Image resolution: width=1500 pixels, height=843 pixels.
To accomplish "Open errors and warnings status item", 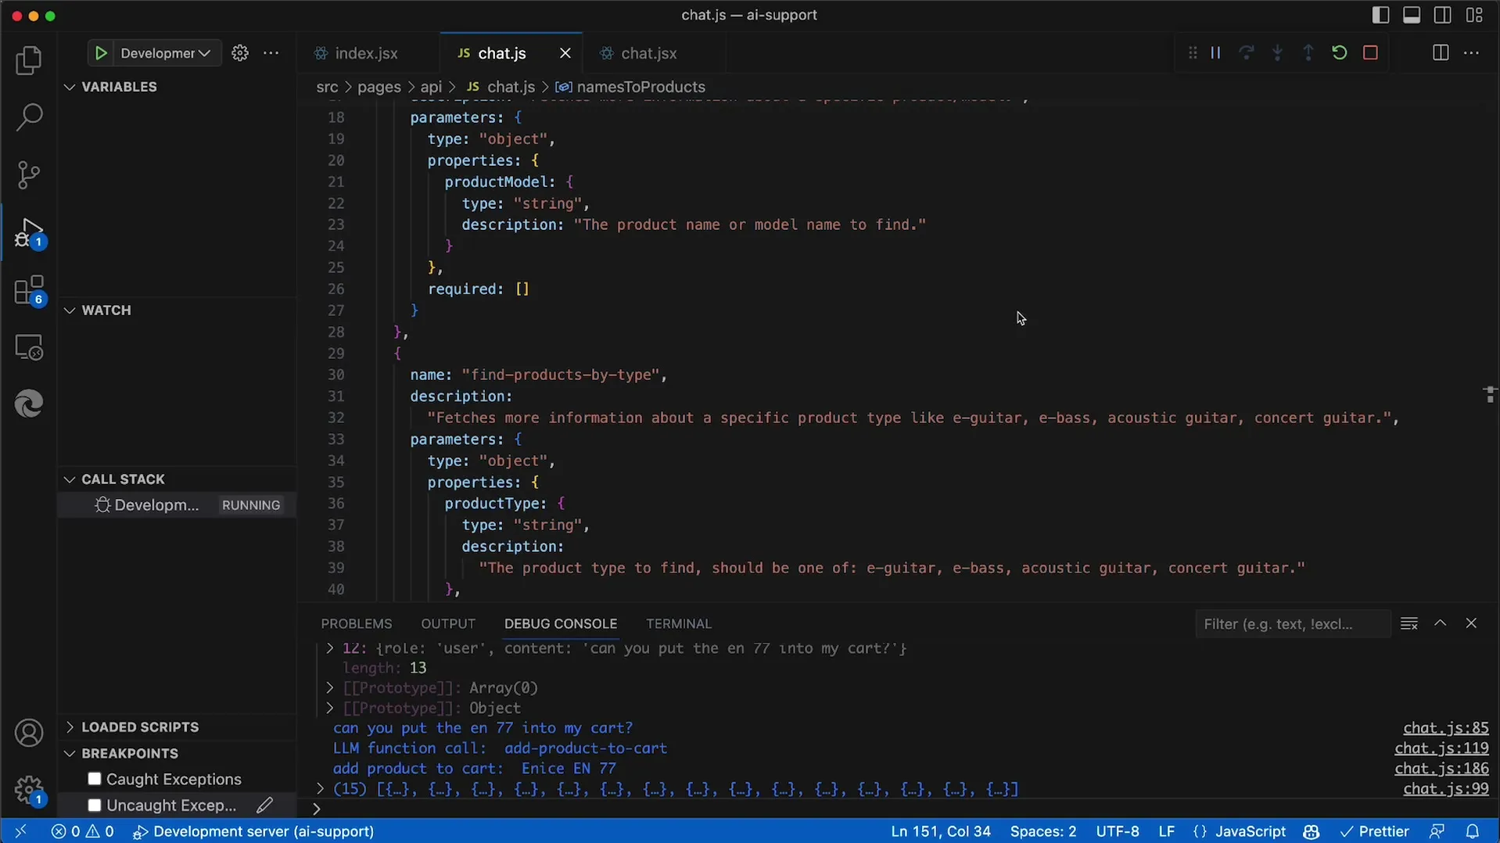I will pyautogui.click(x=83, y=831).
